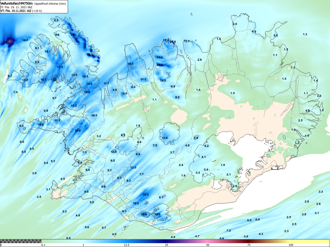Image resolution: width=330 pixels, height=247 pixels.
Task: Click the 11.7 map value
Action: [106, 83]
